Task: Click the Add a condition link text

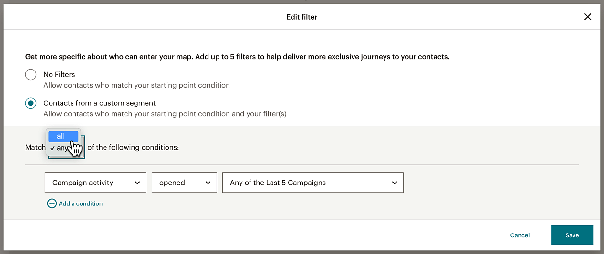Action: (x=81, y=203)
